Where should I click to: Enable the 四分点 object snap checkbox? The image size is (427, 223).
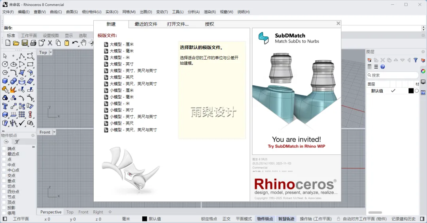click(x=4, y=191)
